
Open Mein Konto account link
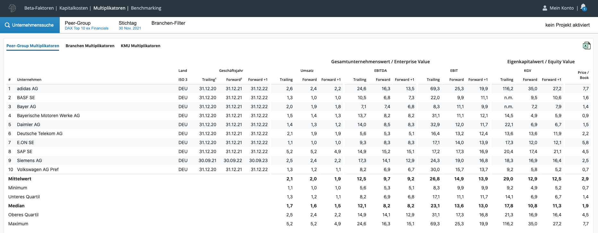(561, 8)
